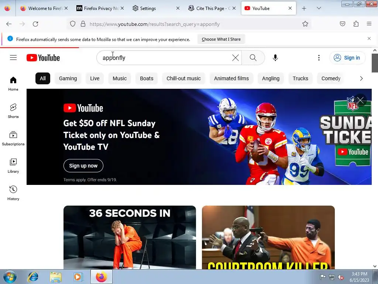This screenshot has height=284, width=378.
Task: Close the YouTube tab
Action: click(290, 8)
